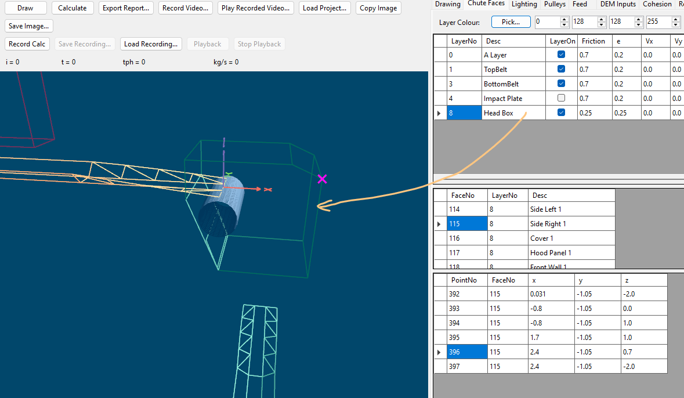684x398 pixels.
Task: Toggle LayerOn for BottomBelt
Action: coord(561,84)
